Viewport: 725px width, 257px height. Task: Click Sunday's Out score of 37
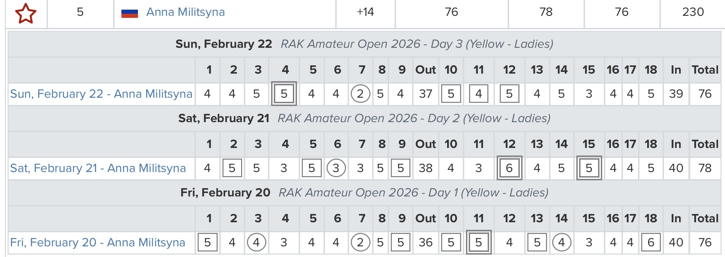click(x=426, y=94)
